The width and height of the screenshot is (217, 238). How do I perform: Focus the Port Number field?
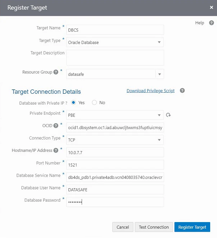(115, 165)
